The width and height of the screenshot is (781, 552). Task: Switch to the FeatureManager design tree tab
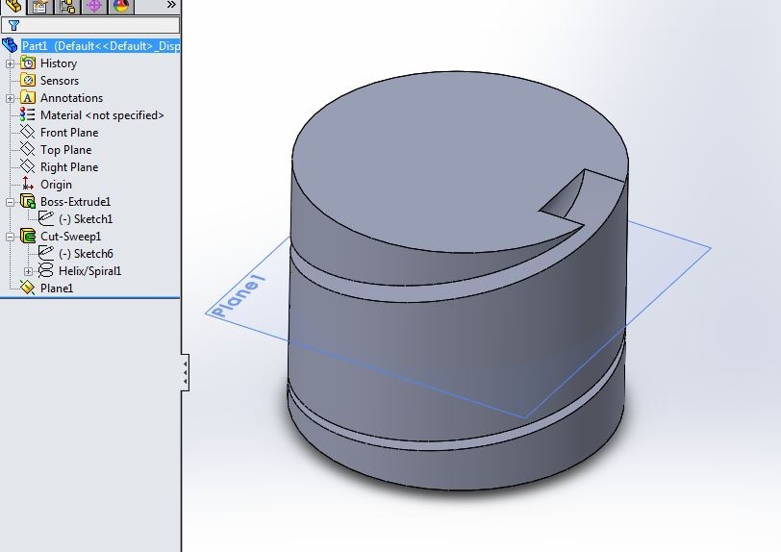[x=13, y=6]
